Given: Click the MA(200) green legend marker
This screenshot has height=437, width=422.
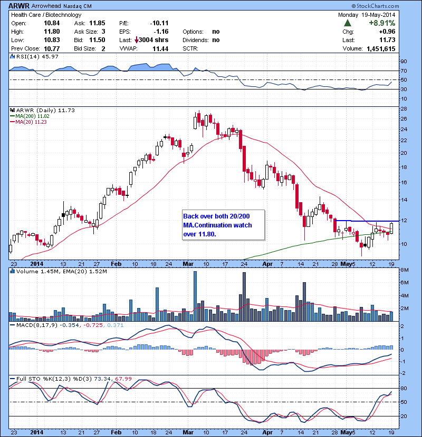Looking at the screenshot, I should coord(12,116).
